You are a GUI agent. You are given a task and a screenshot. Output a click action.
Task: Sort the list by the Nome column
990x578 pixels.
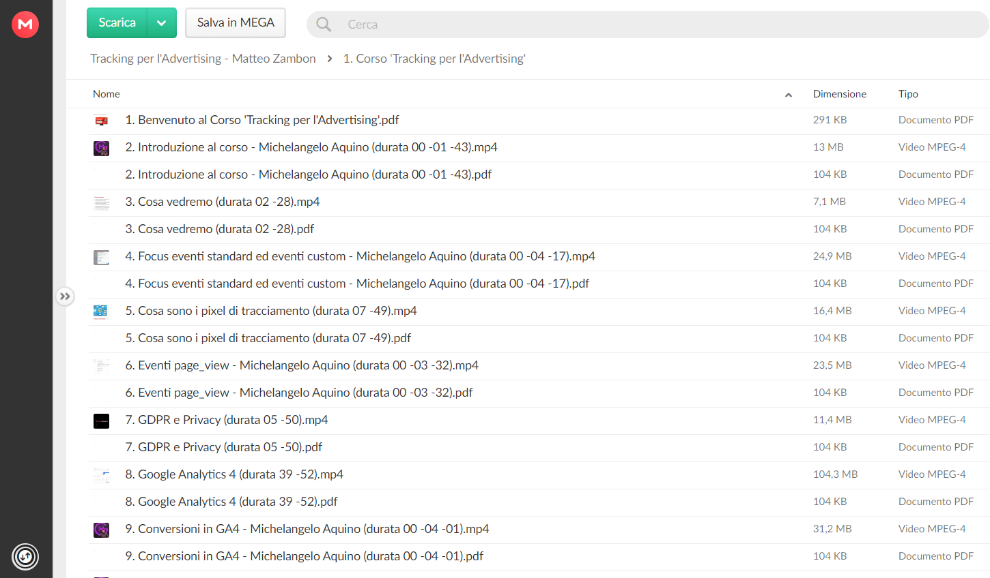point(107,94)
